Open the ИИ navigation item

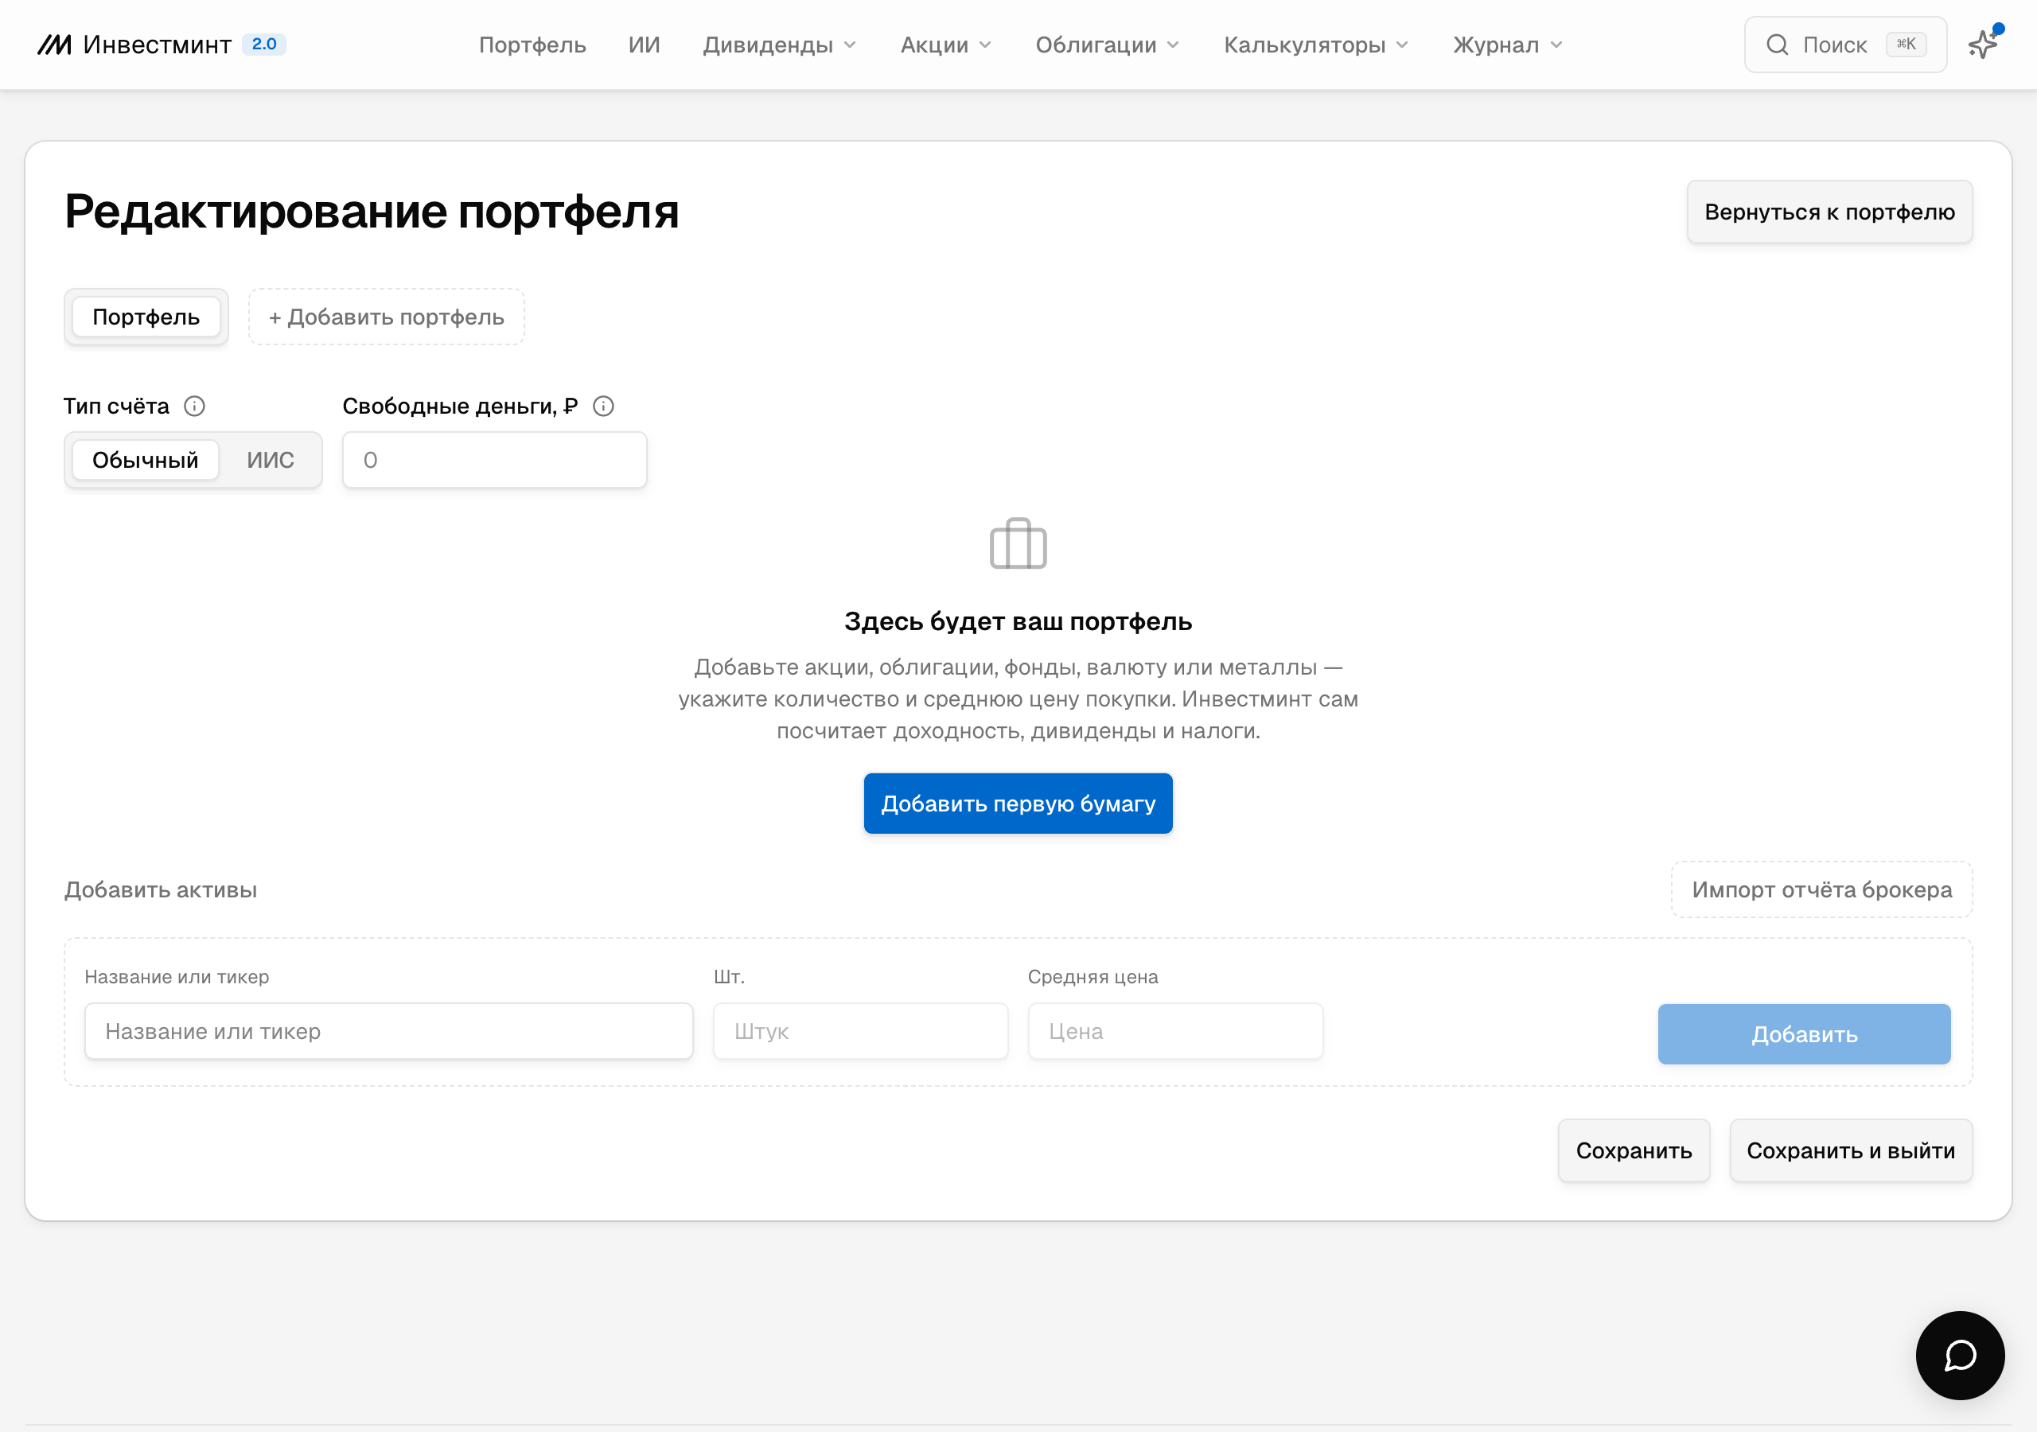tap(644, 45)
